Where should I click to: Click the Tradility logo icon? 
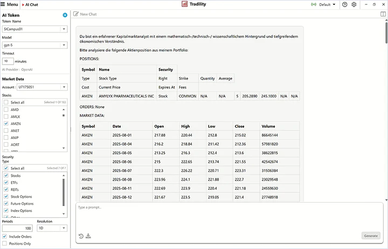(x=185, y=4)
